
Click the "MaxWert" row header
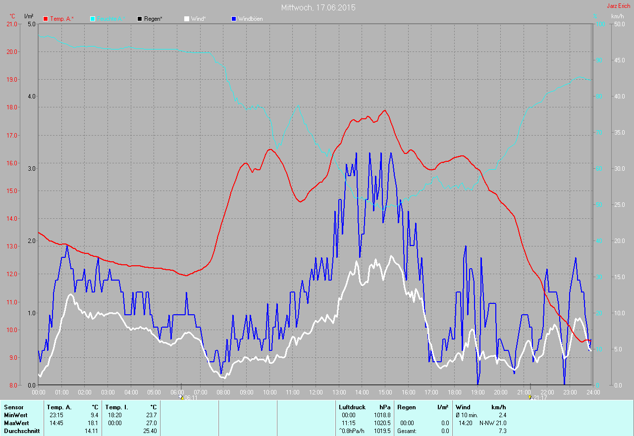click(x=16, y=423)
